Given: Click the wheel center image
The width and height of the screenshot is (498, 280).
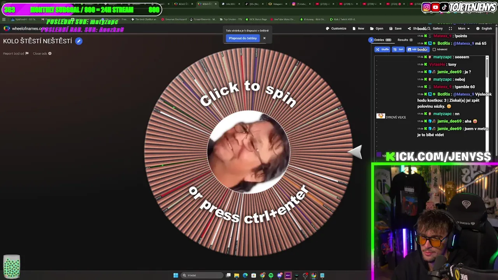Looking at the screenshot, I should click(x=248, y=152).
